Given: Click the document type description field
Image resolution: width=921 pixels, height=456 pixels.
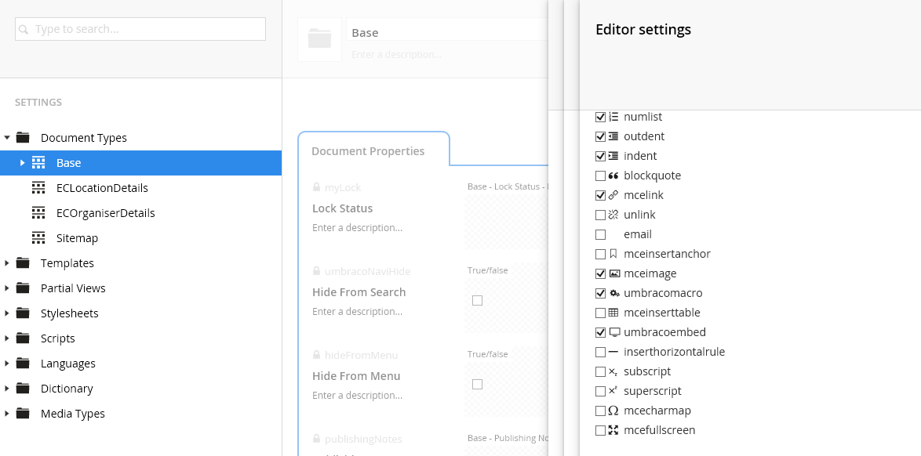Looking at the screenshot, I should 448,55.
